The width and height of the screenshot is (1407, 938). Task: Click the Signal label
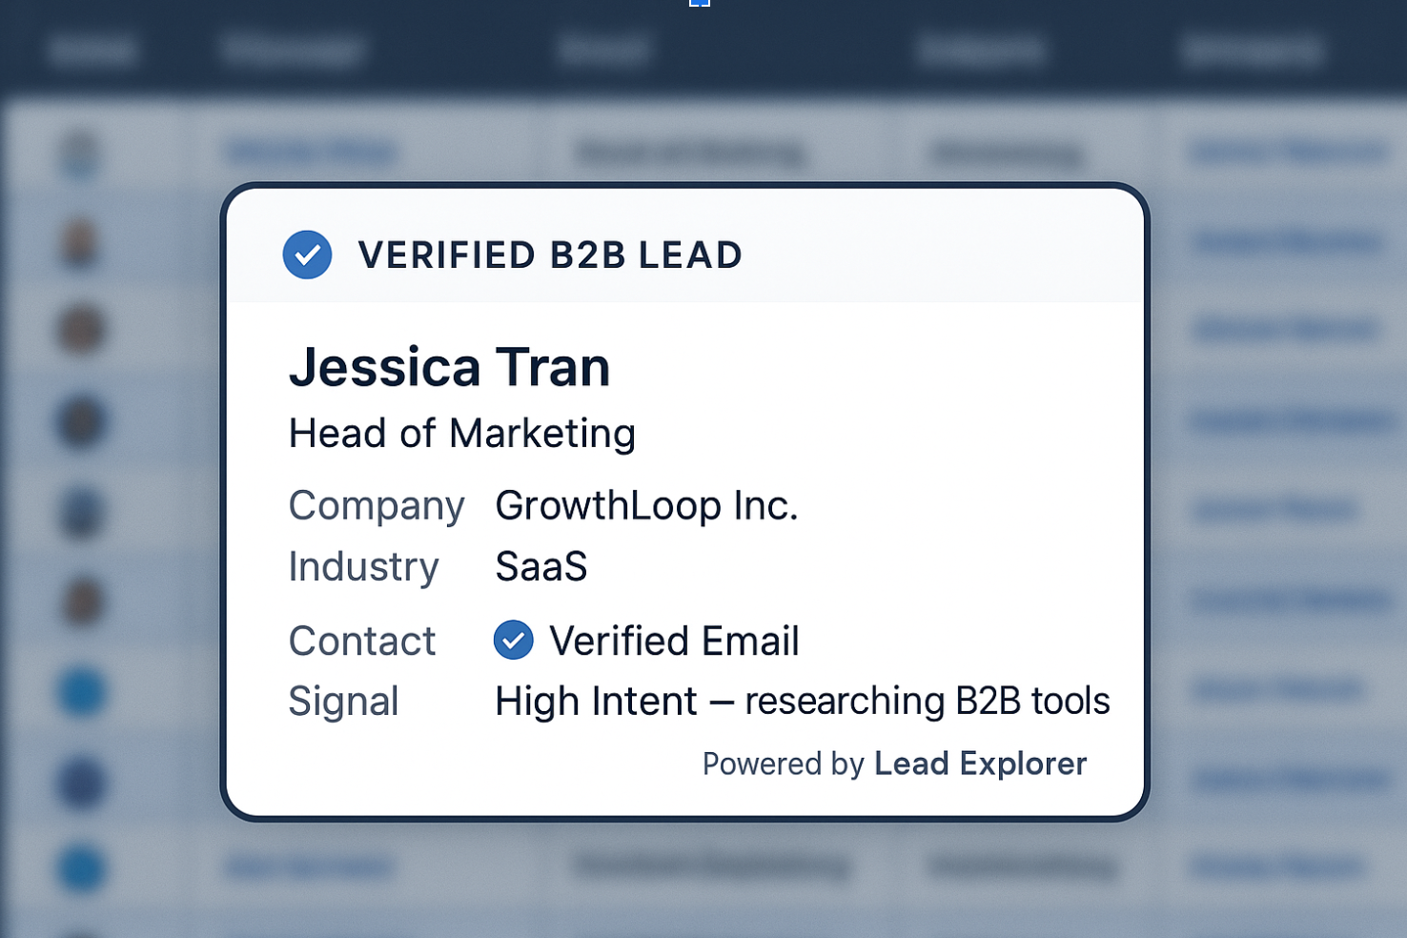343,702
